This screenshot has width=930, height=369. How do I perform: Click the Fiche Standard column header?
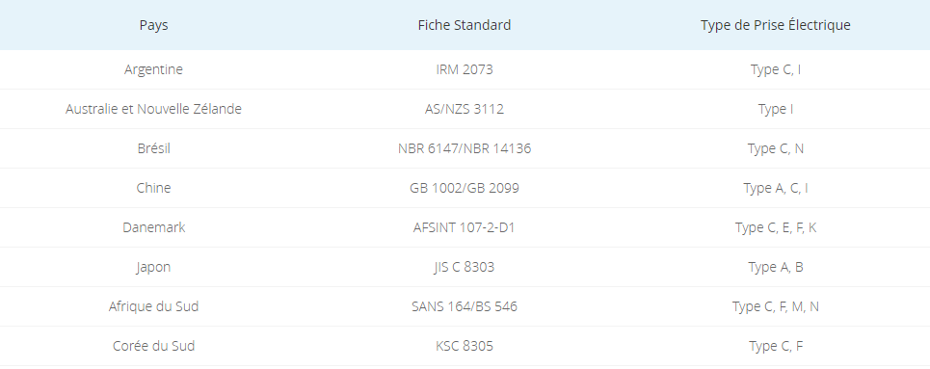click(x=465, y=25)
